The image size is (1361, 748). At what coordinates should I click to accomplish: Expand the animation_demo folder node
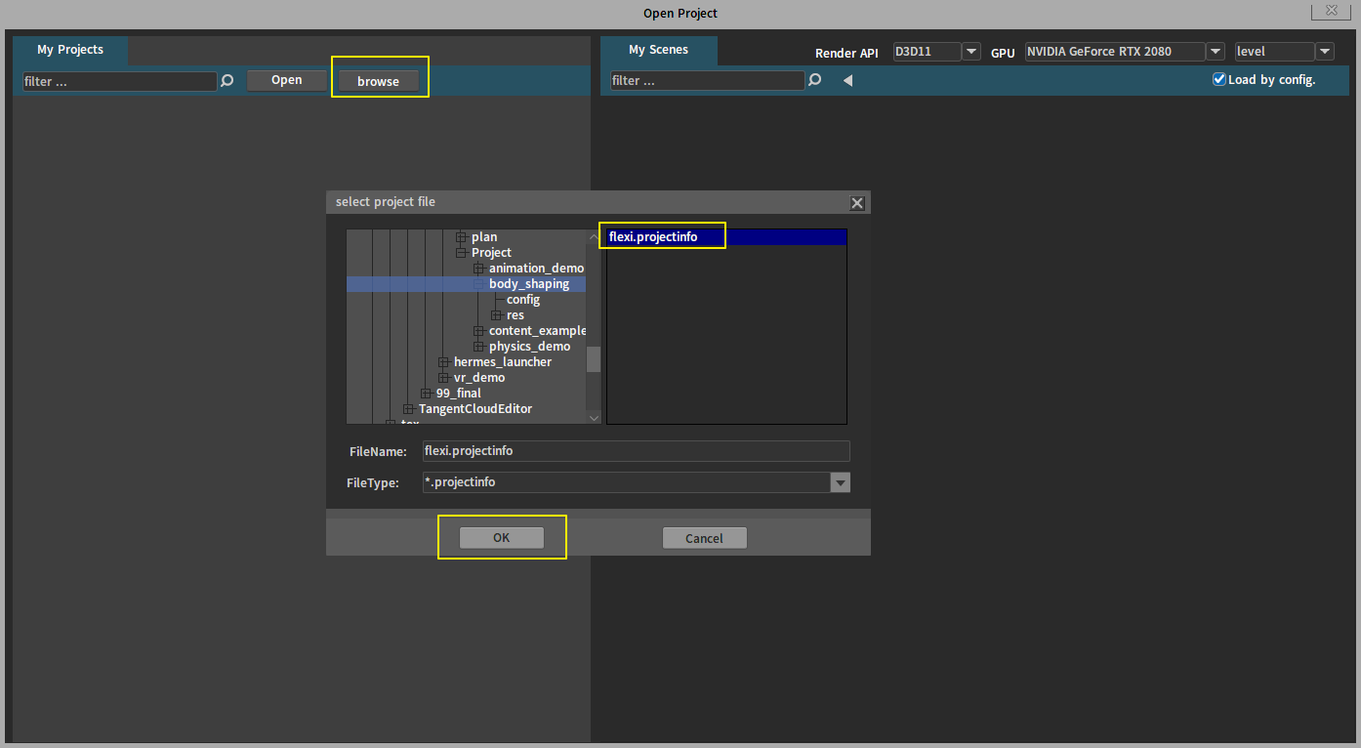[x=479, y=269]
